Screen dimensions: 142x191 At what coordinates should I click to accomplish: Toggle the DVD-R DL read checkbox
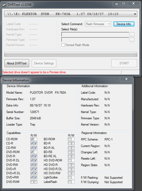pos(32,160)
